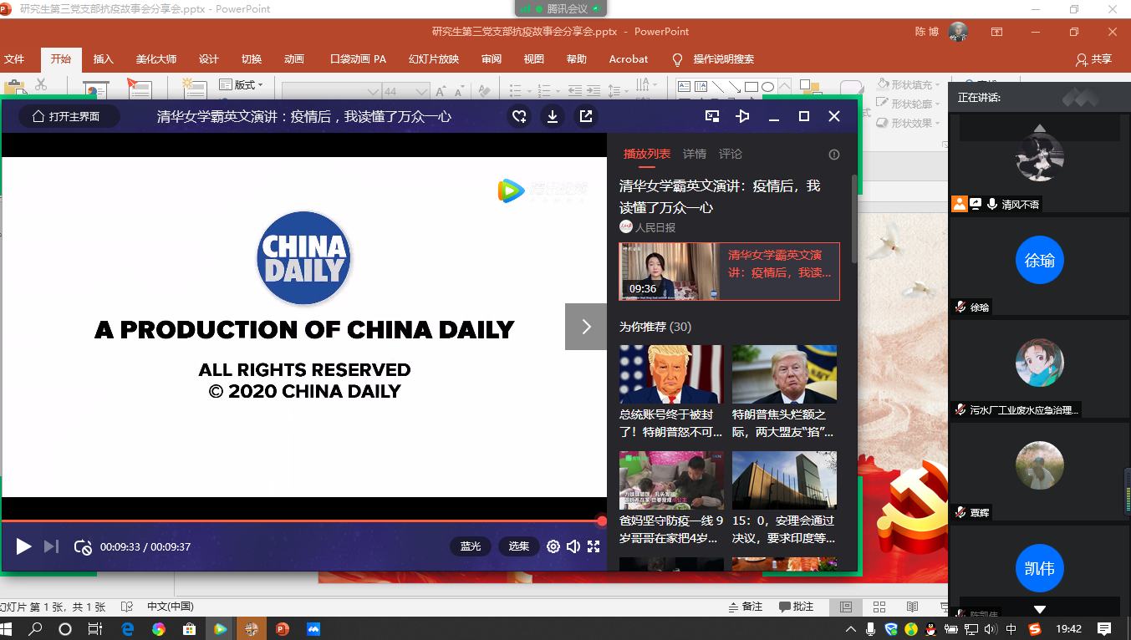1131x640 pixels.
Task: Select the 09:36 speech video thumbnail
Action: click(x=669, y=272)
